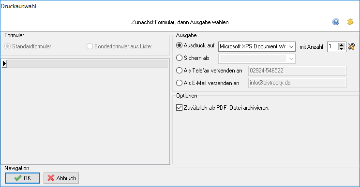Image resolution: width=360 pixels, height=187 pixels.
Task: Toggle Zusätzlich als PDF-Datei archivieren checkbox
Action: tap(179, 107)
